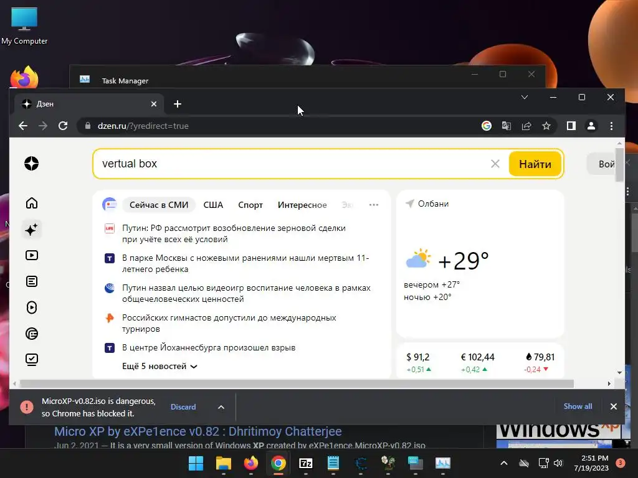638x478 pixels.
Task: Open Chrome three-dot menu
Action: [x=611, y=126]
